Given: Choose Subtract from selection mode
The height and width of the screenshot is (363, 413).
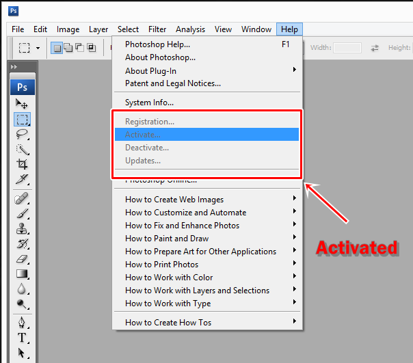Looking at the screenshot, I should tap(79, 48).
